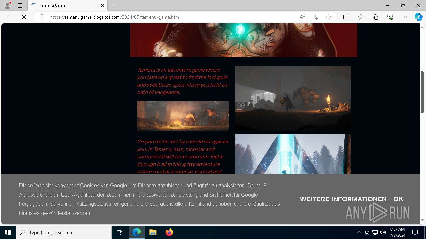This screenshot has width=426, height=239.
Task: Open Windows Start menu
Action: pyautogui.click(x=8, y=232)
